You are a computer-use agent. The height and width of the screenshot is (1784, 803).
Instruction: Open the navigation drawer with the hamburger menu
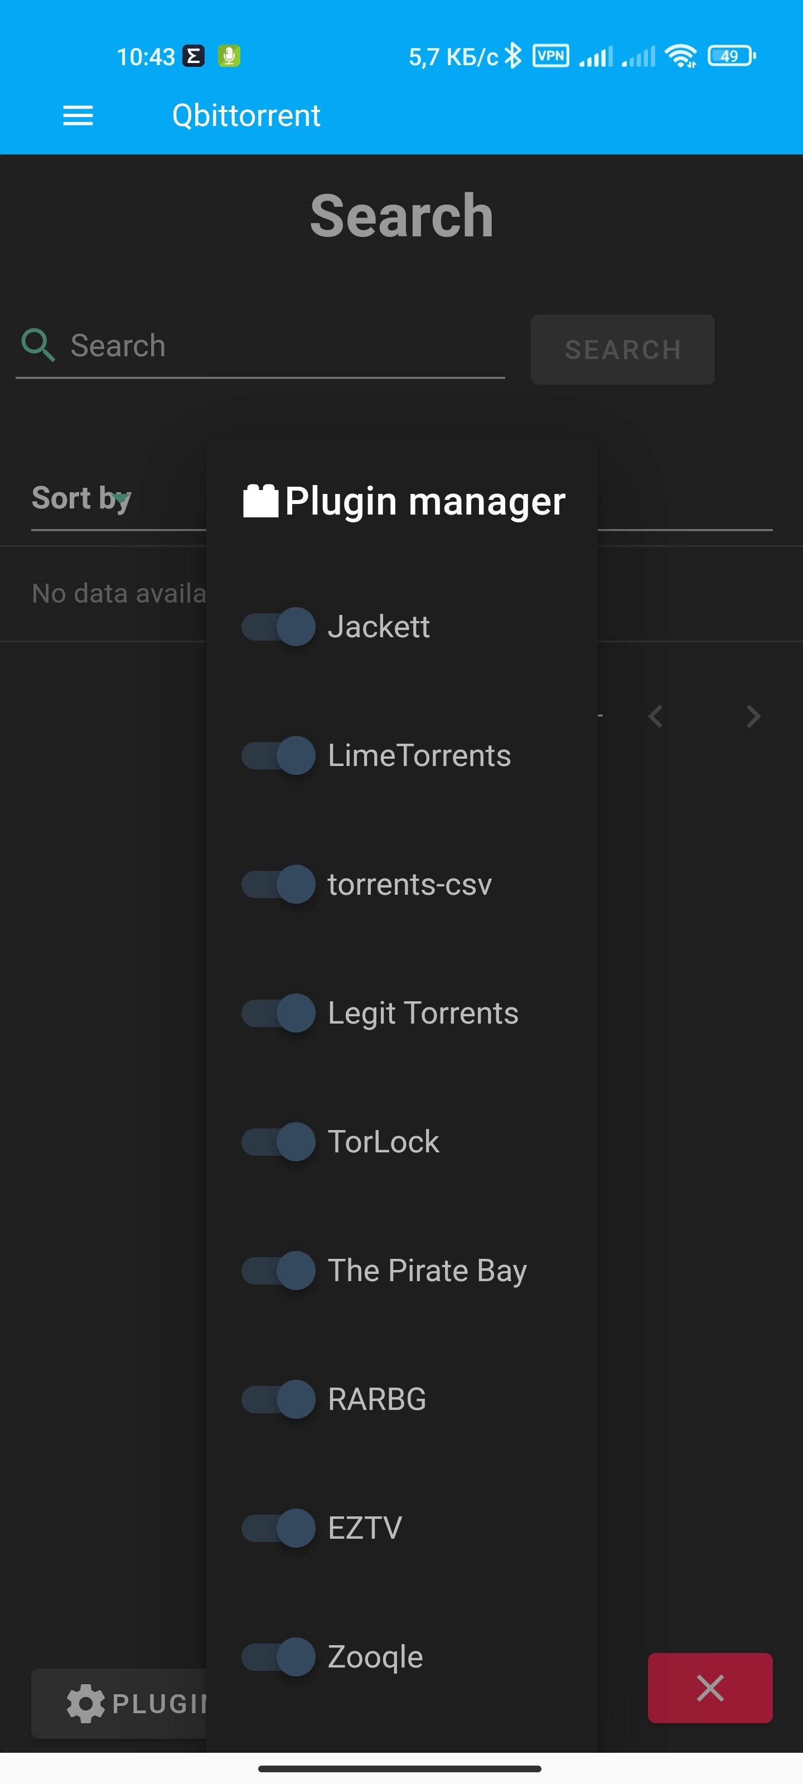click(x=78, y=115)
